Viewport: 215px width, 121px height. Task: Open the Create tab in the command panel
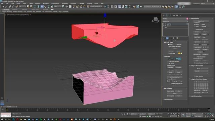(x=164, y=15)
